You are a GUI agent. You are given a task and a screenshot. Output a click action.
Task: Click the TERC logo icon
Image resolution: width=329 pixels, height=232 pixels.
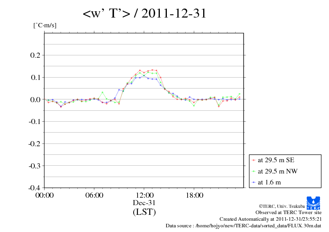313,203
